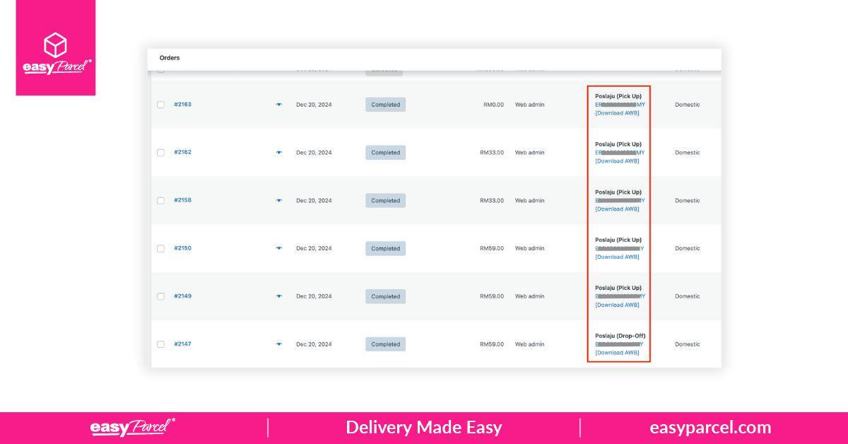Viewport: 848px width, 444px height.
Task: Select the date in the #2162 row
Action: pyautogui.click(x=314, y=153)
